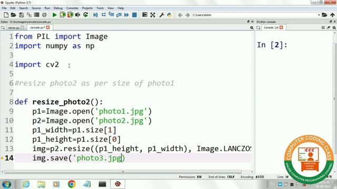Click the @ symbol finder icon
The image size is (337, 189).
tap(44, 15)
